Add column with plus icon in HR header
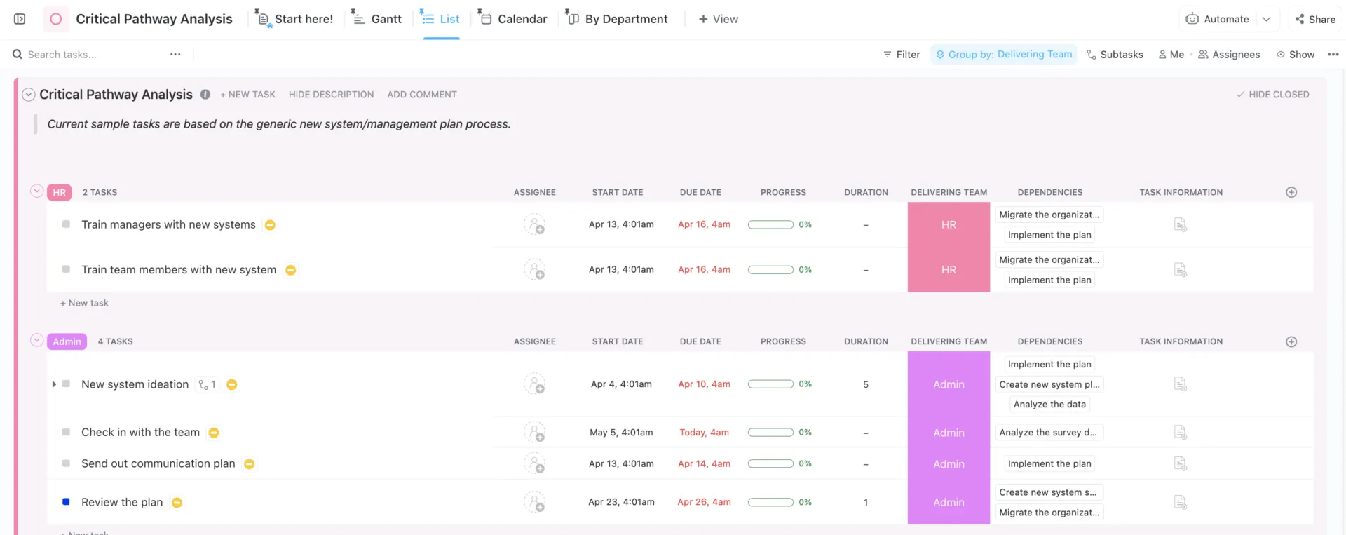This screenshot has width=1346, height=535. pos(1291,192)
